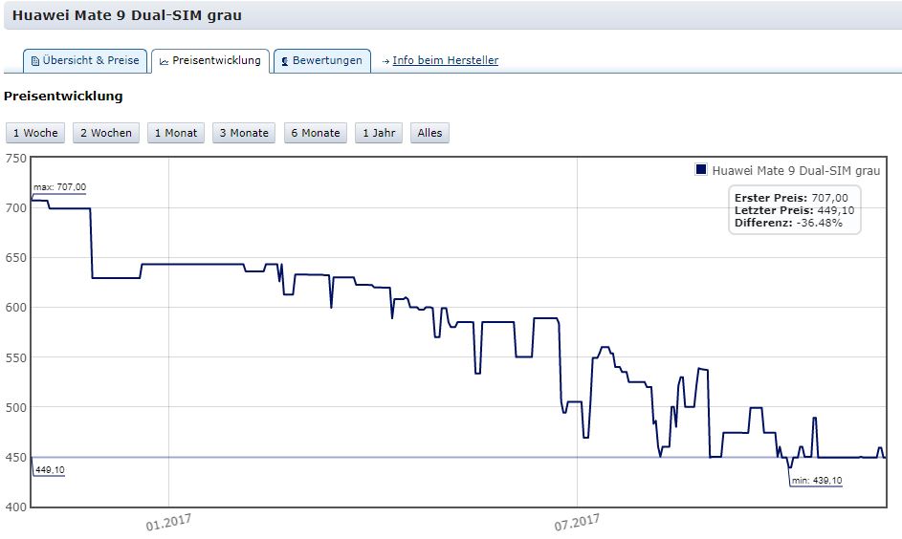Click the min: 439,10 chart annotation
Screen dimensions: 902x539
817,481
